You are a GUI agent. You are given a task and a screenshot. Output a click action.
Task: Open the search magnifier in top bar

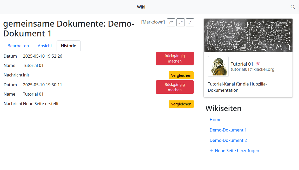tap(293, 7)
